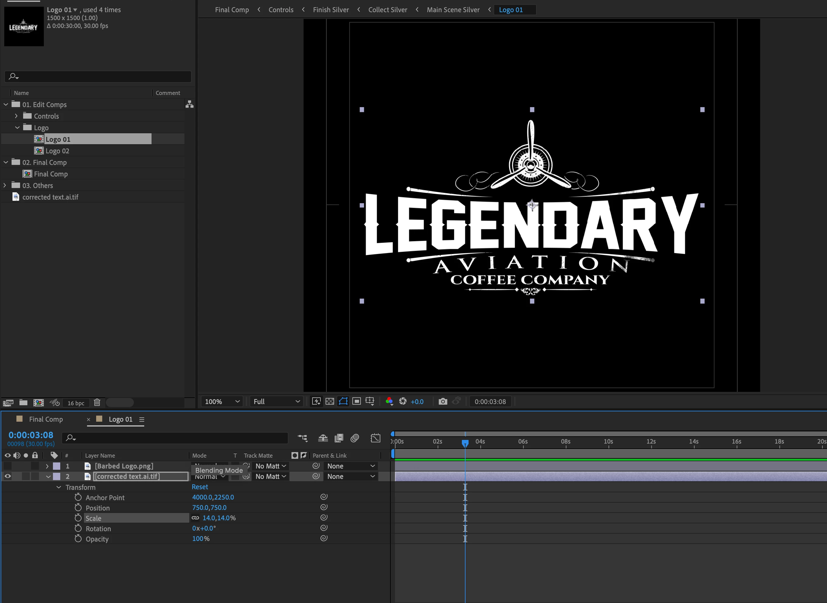The image size is (827, 603).
Task: Hide the corrected text.ai.tif layer
Action: [7, 476]
